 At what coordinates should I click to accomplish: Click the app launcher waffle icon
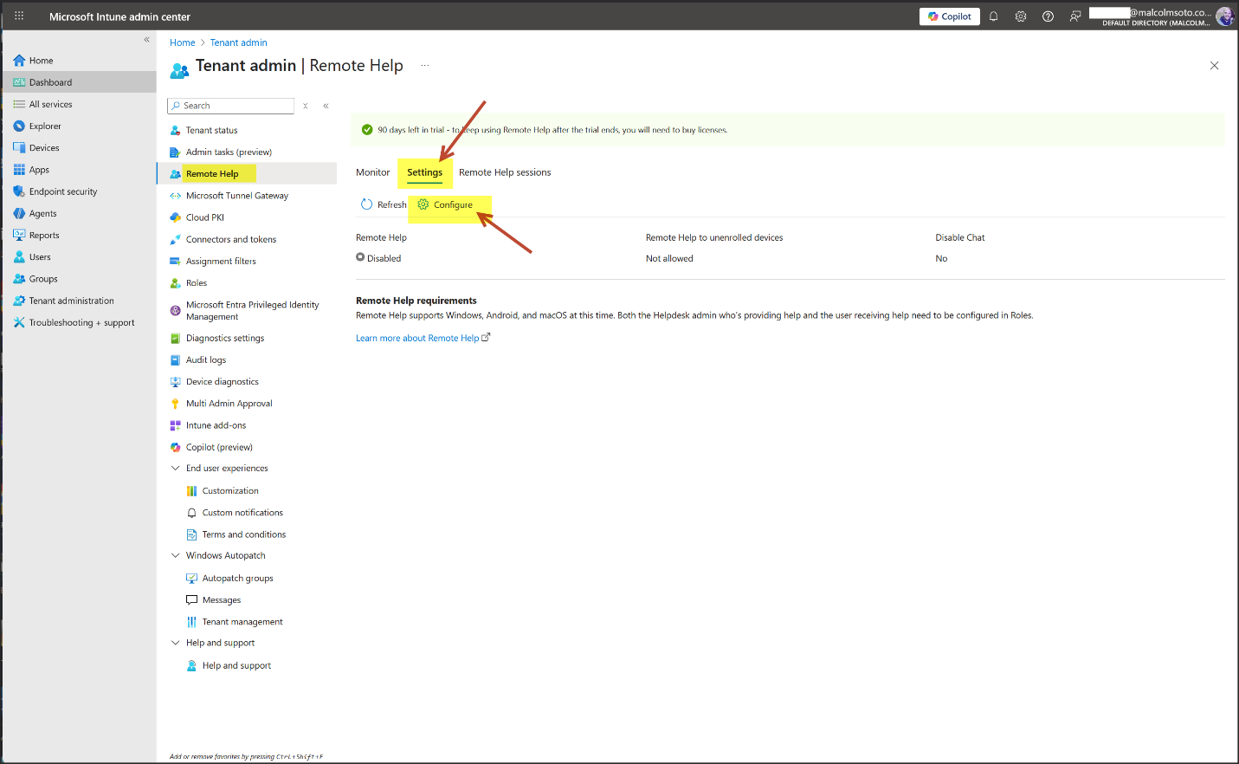pos(19,16)
